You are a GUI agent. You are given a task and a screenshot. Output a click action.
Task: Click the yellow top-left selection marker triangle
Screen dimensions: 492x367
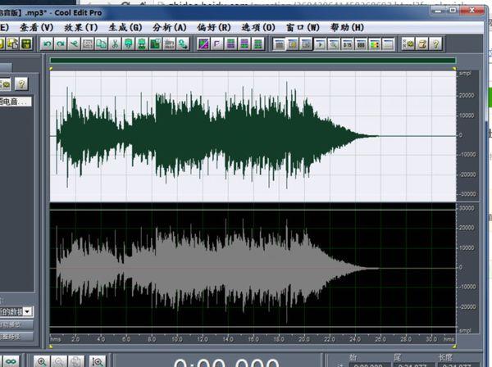click(x=51, y=68)
